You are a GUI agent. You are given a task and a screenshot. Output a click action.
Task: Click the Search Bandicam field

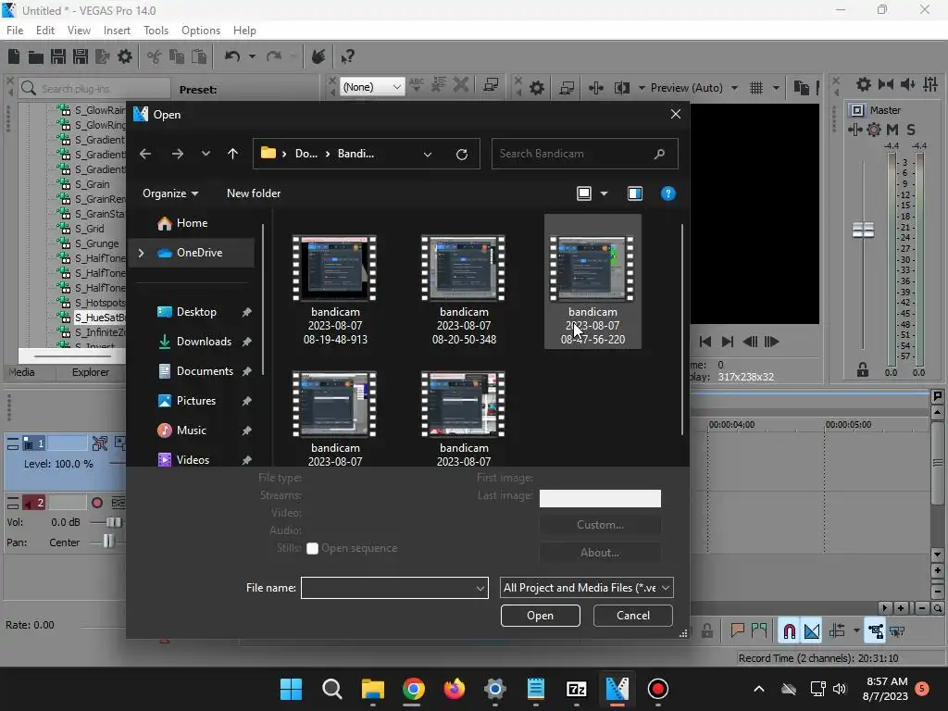click(585, 154)
